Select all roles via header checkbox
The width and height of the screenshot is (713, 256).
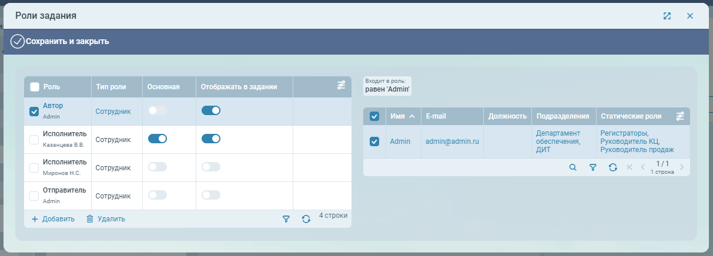pos(35,87)
